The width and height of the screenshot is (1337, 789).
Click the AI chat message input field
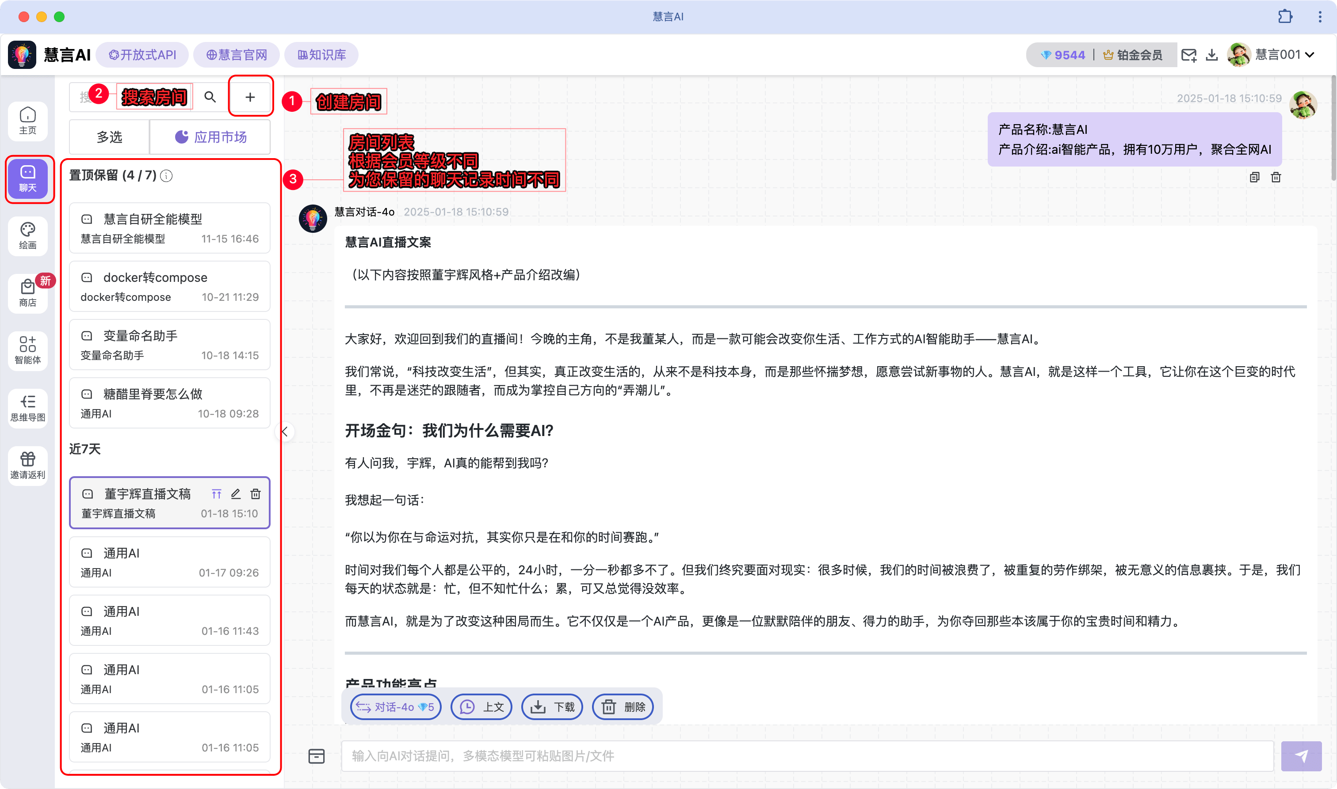point(807,756)
